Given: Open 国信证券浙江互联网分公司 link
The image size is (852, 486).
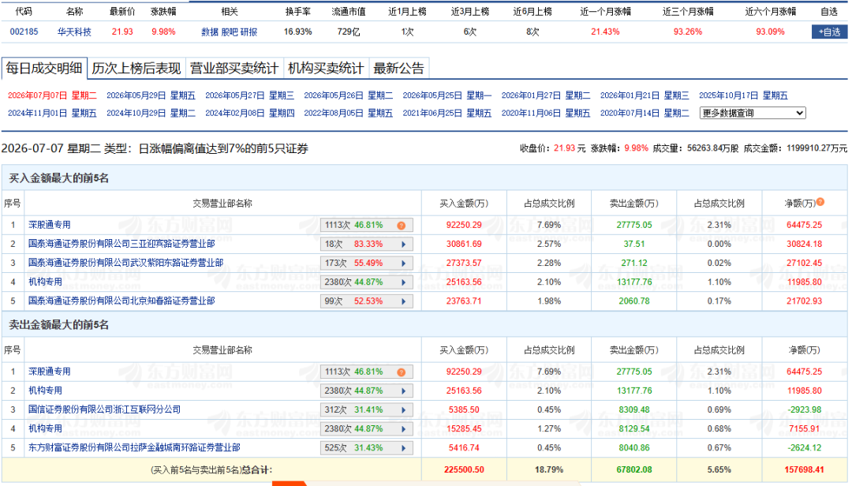Looking at the screenshot, I should (x=104, y=409).
